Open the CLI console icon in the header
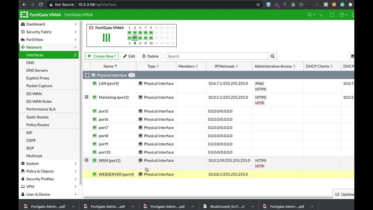The height and width of the screenshot is (210, 373). coord(321,15)
